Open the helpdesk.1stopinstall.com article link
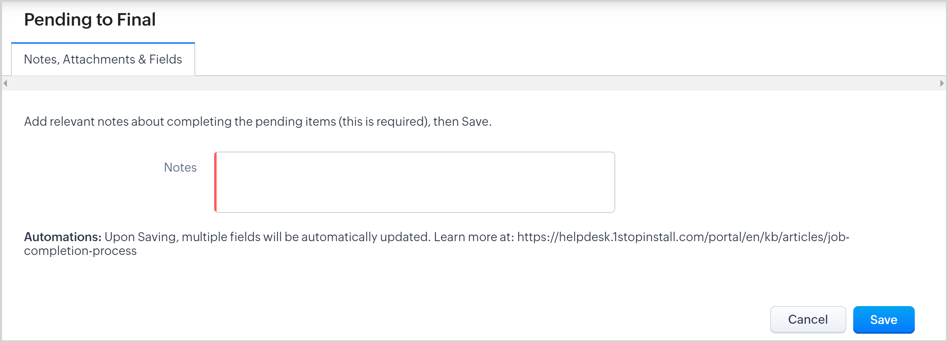This screenshot has height=342, width=948. pyautogui.click(x=683, y=237)
